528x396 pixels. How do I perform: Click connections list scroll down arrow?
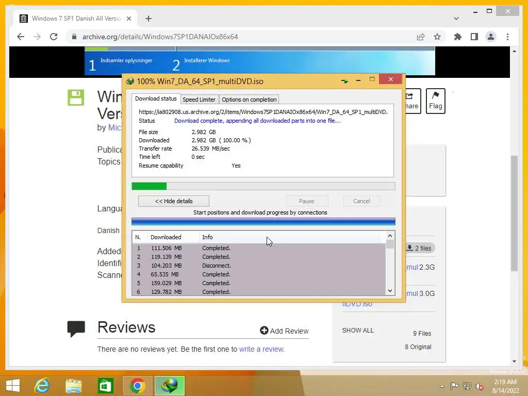click(390, 291)
